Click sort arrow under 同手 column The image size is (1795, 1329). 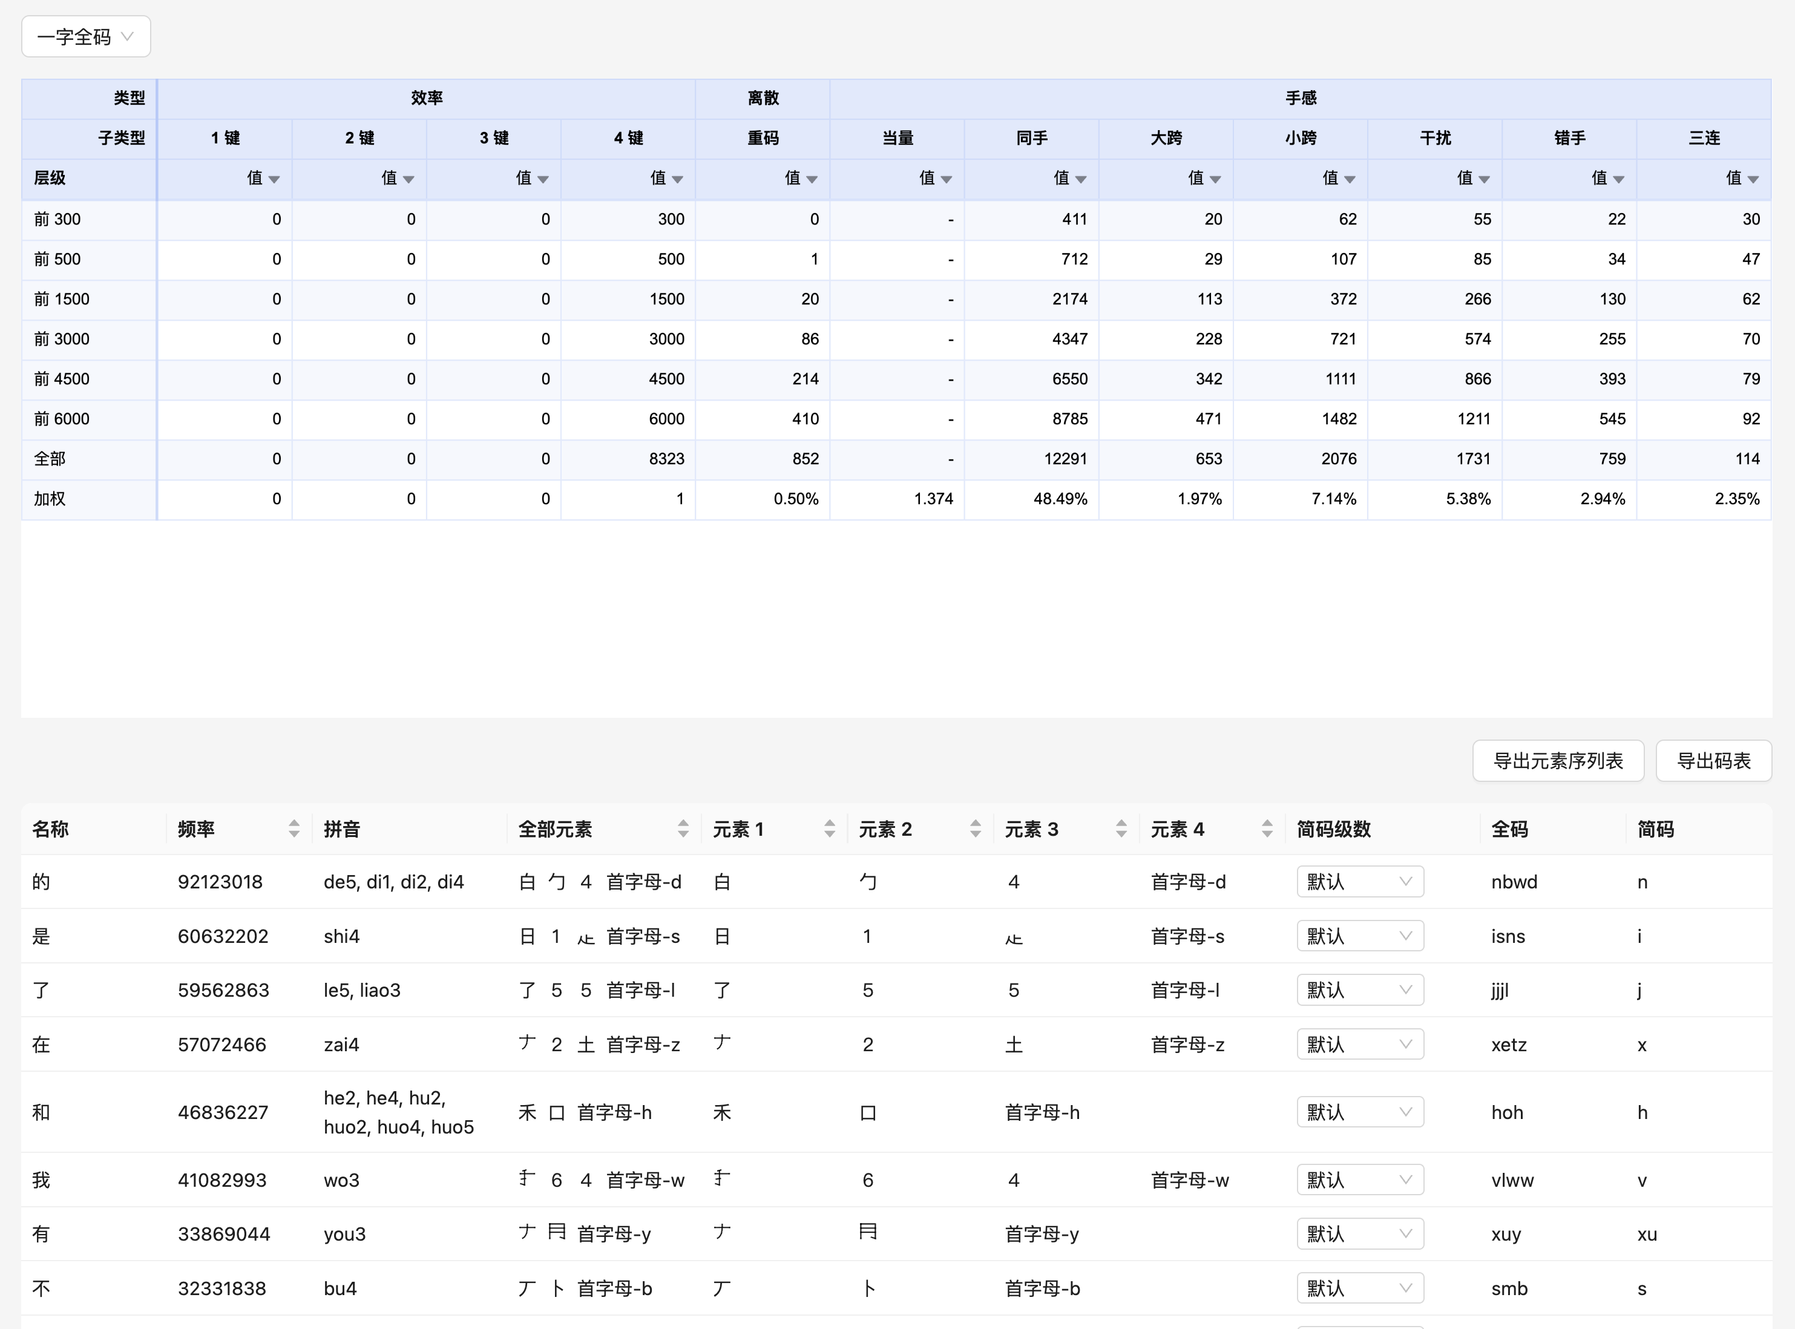tap(1080, 179)
